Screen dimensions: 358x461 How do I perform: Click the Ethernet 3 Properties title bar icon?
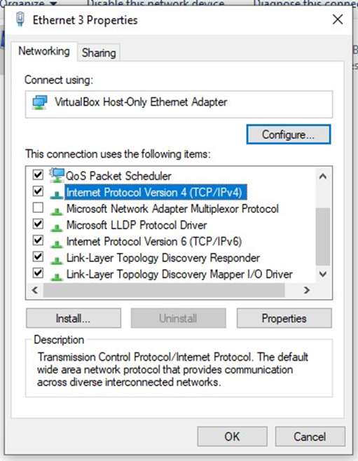pyautogui.click(x=20, y=20)
